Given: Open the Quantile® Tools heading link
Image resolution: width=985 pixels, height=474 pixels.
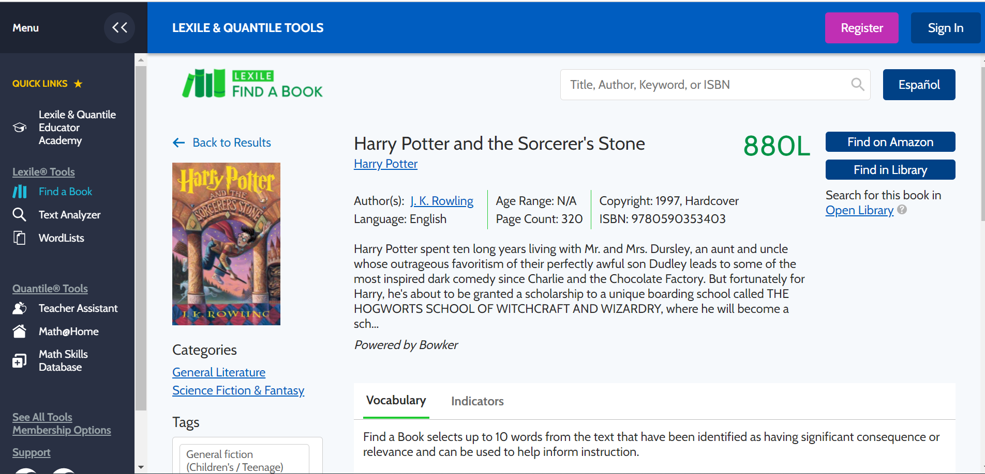Looking at the screenshot, I should coord(50,289).
